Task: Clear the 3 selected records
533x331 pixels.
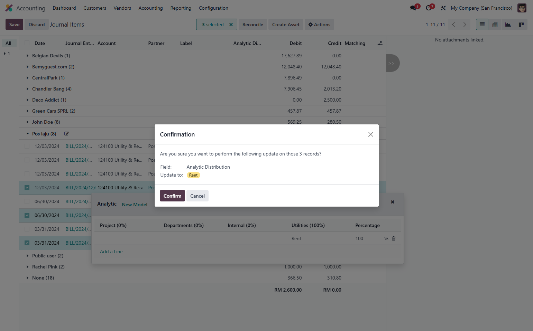Action: (231, 25)
